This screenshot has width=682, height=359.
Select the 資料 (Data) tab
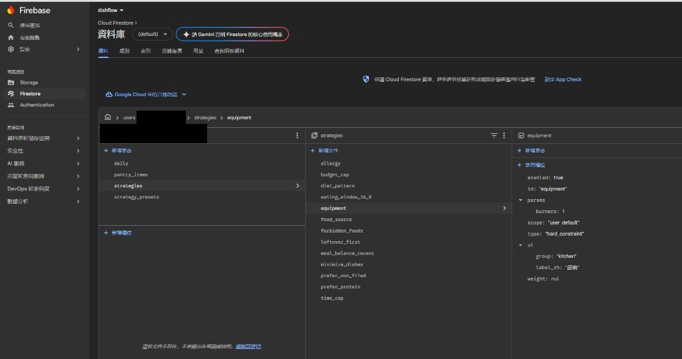coord(103,51)
